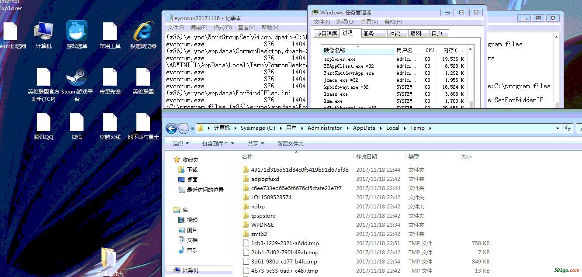Sort Explorer files by 修改日期 column

pyautogui.click(x=379, y=156)
